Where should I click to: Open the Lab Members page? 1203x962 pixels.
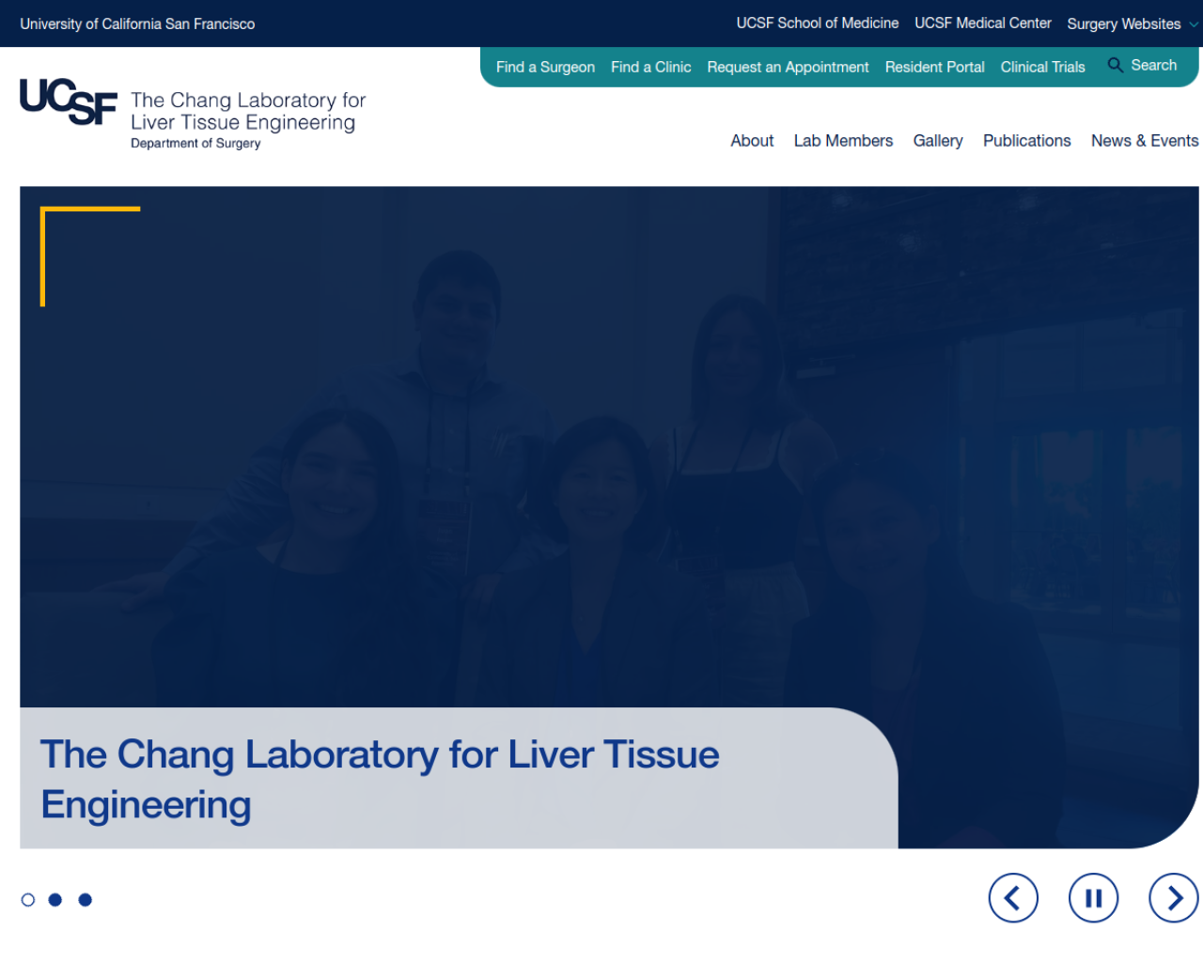(843, 141)
